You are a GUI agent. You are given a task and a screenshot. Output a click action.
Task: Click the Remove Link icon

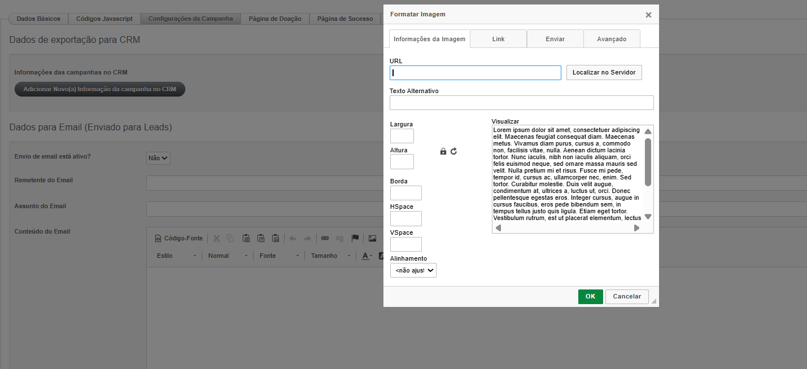pyautogui.click(x=340, y=239)
